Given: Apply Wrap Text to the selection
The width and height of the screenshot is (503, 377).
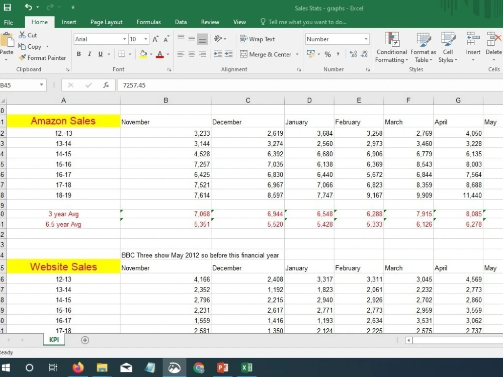Looking at the screenshot, I should pos(258,39).
